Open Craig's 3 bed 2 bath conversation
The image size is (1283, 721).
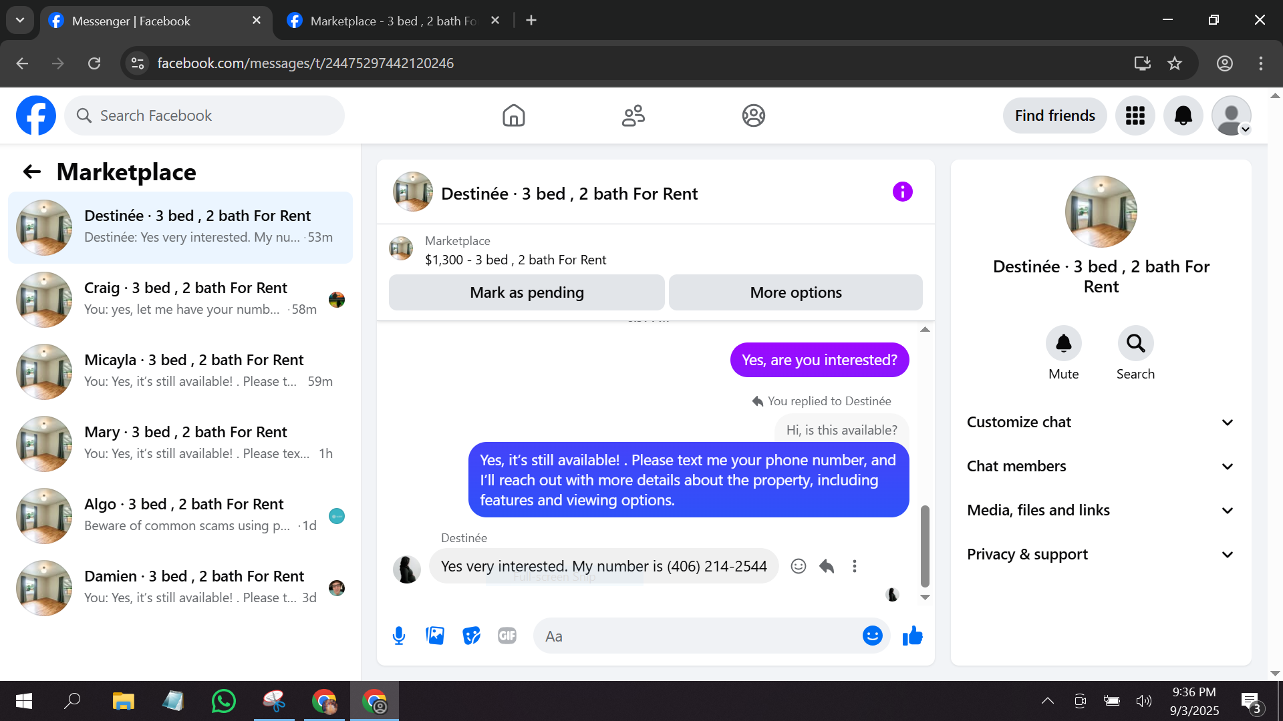180,300
